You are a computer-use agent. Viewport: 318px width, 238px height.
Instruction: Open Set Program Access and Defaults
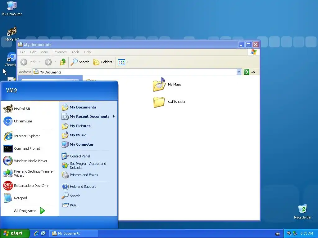(88, 165)
